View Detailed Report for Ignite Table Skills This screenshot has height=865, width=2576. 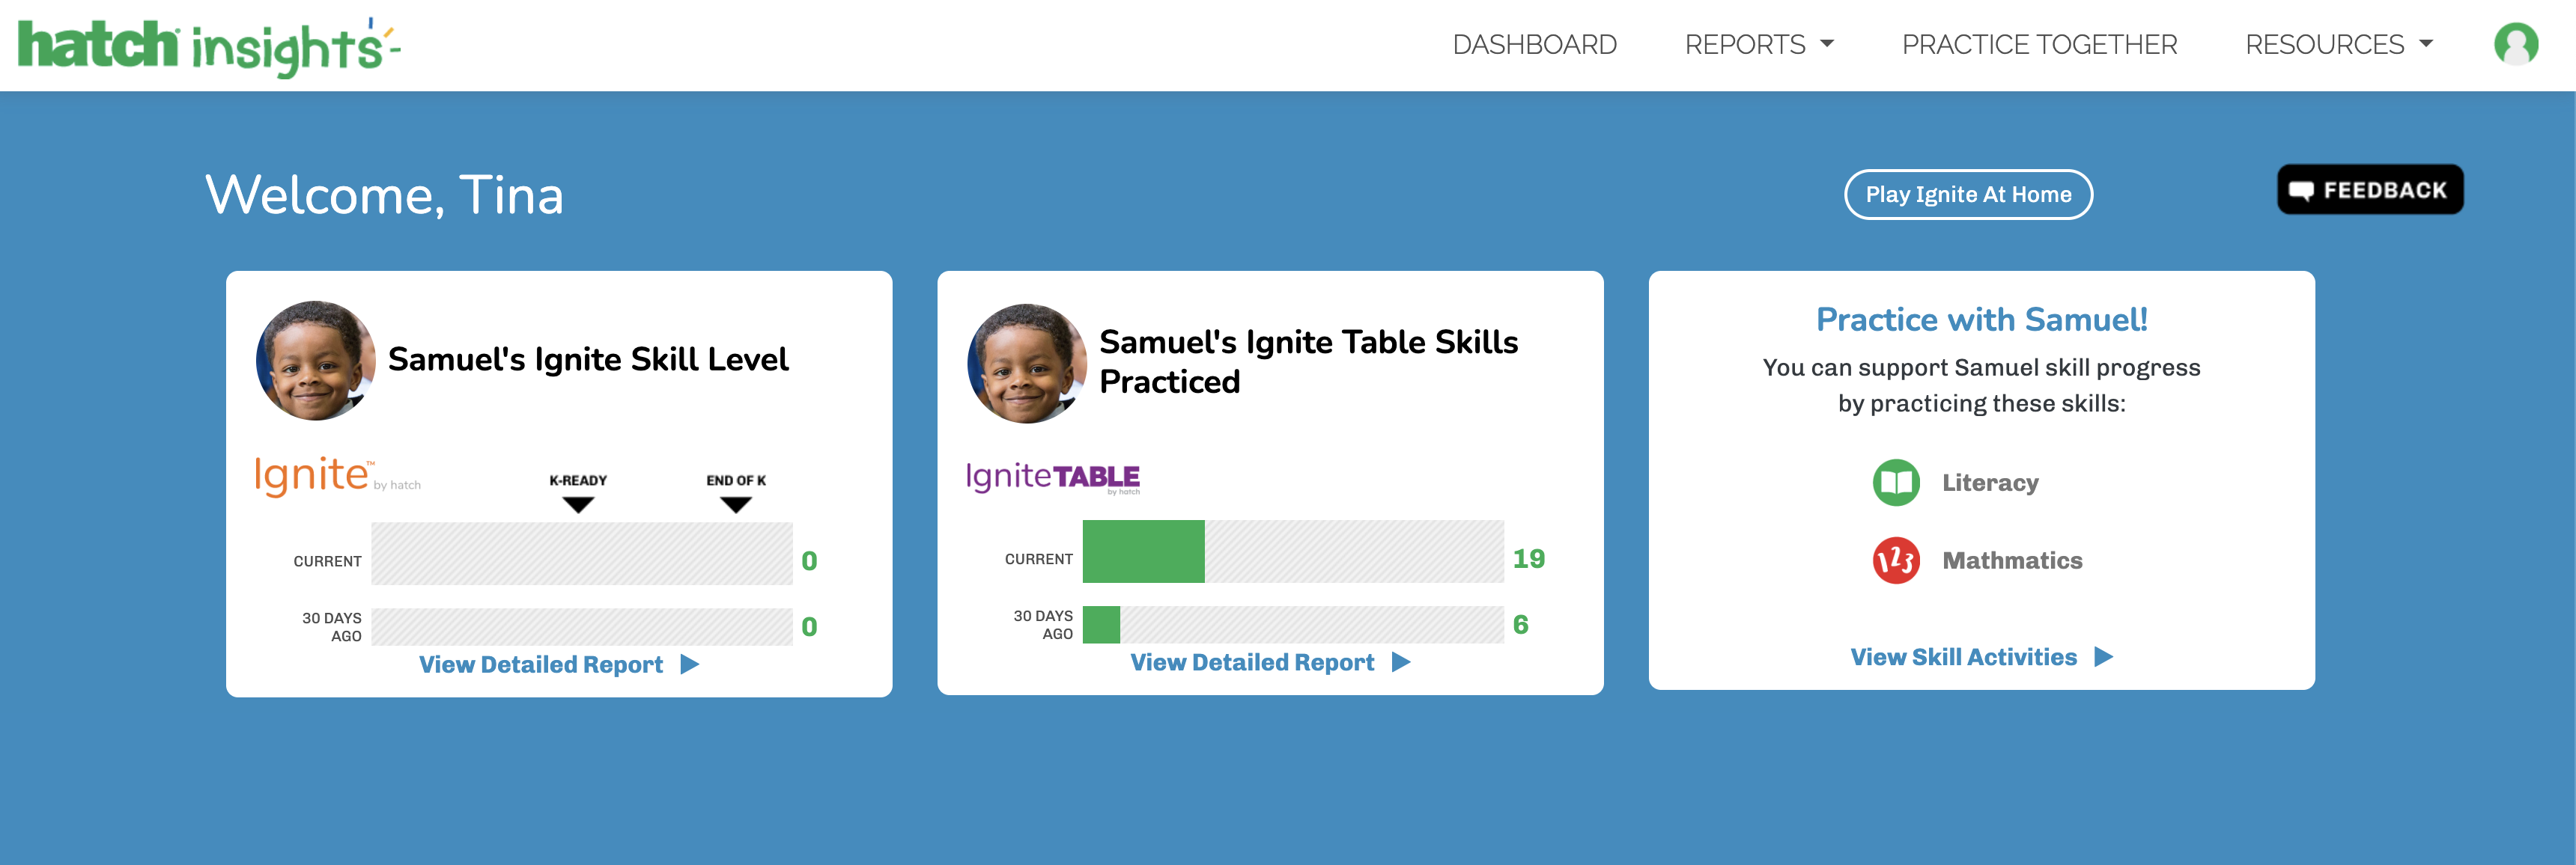tap(1270, 662)
